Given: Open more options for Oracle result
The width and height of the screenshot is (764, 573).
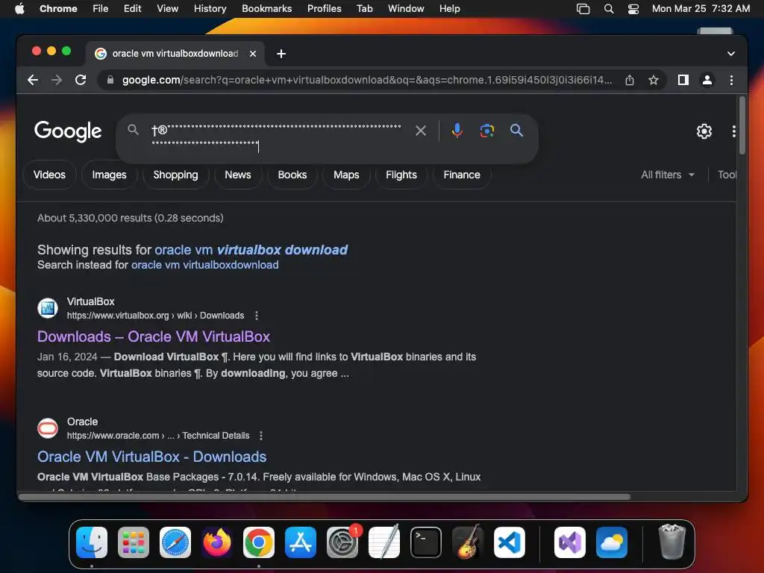Looking at the screenshot, I should pos(261,436).
